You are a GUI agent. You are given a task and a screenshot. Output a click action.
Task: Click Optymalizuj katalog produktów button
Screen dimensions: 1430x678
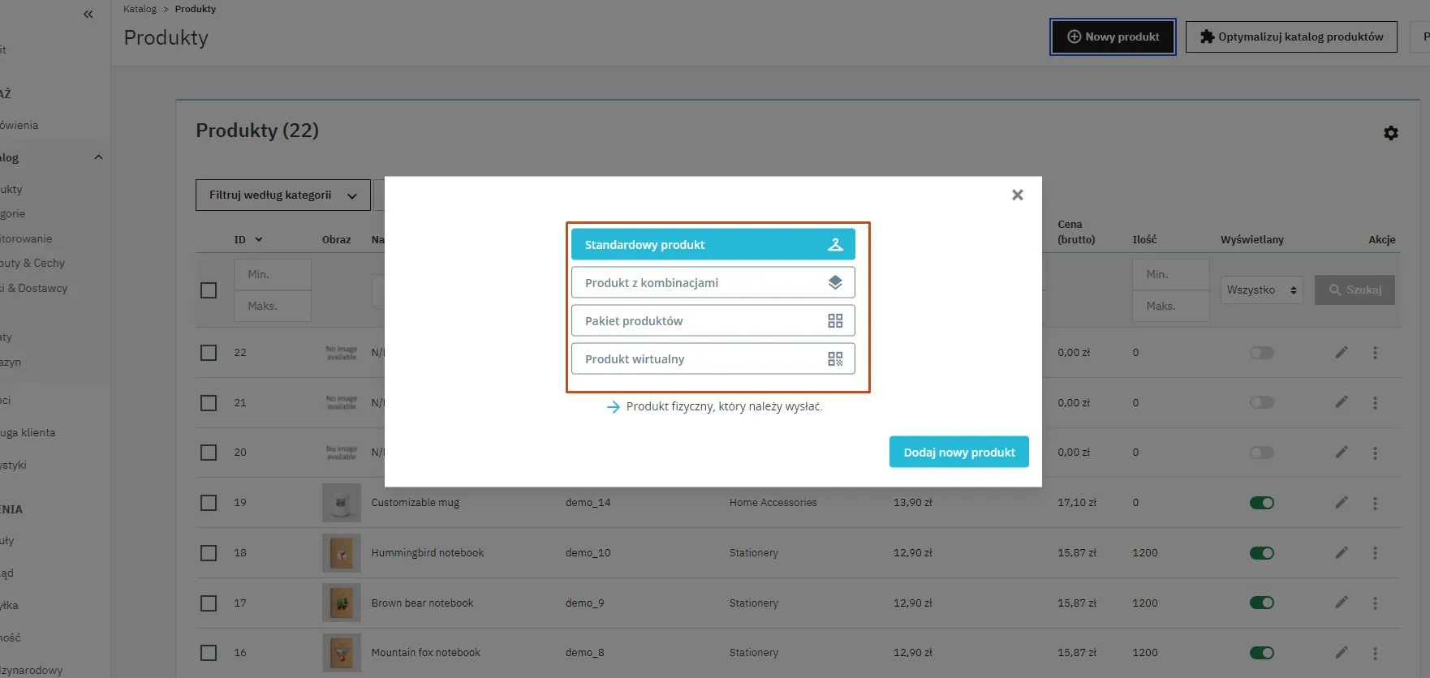click(x=1290, y=37)
